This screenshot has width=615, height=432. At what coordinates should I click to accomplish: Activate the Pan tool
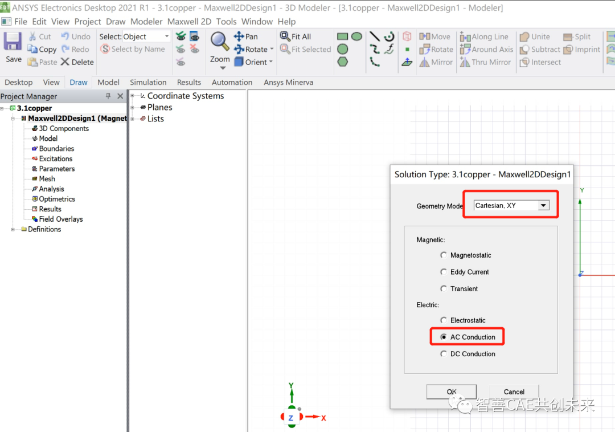(246, 36)
